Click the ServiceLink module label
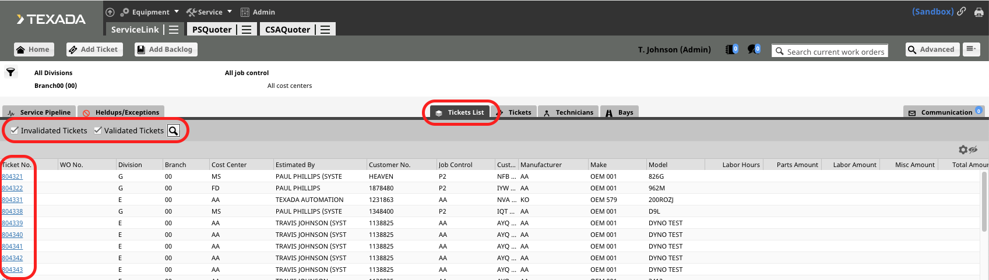This screenshot has width=989, height=280. pos(135,29)
